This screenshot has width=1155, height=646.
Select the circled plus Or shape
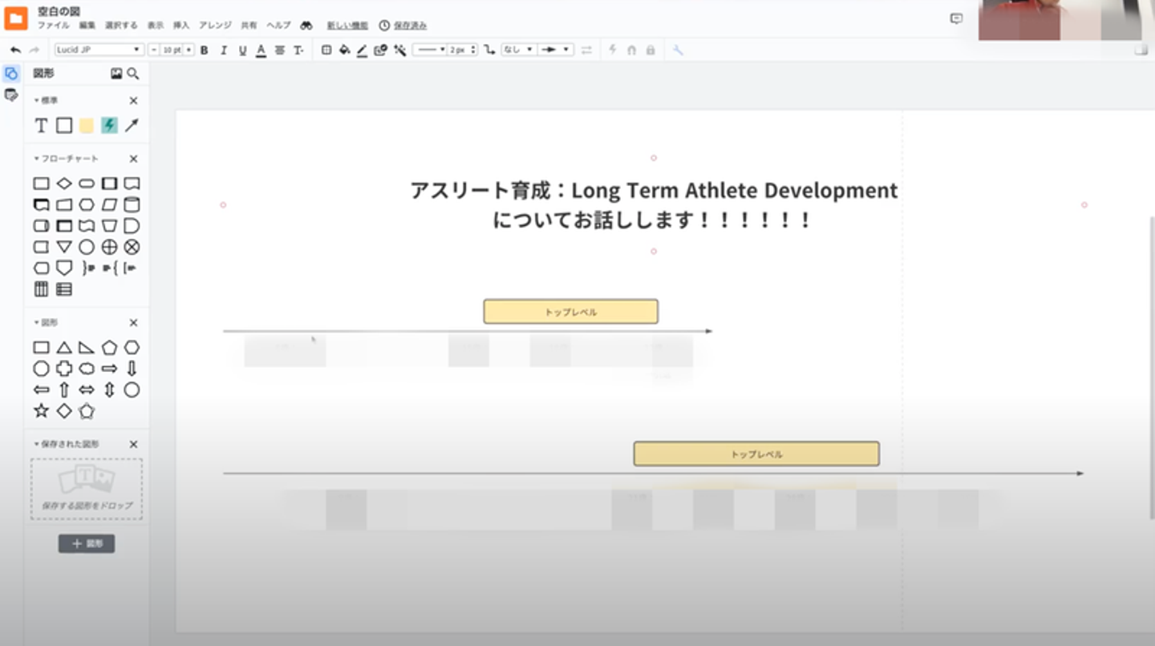(109, 247)
